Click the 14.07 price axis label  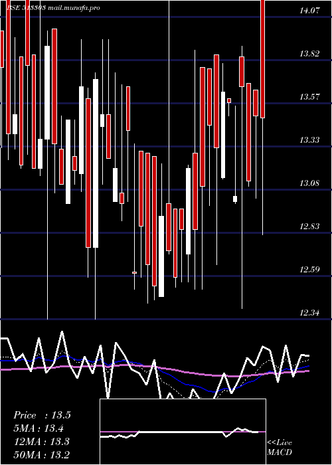[x=310, y=11]
